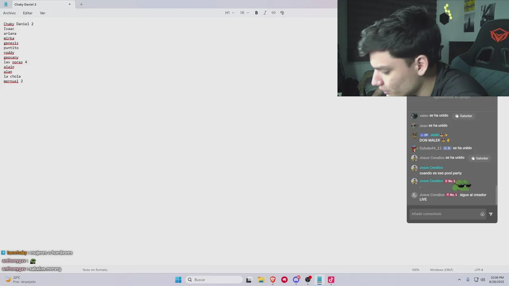Open volume control from tray
Screen dimensions: 509x286
click(x=483, y=280)
